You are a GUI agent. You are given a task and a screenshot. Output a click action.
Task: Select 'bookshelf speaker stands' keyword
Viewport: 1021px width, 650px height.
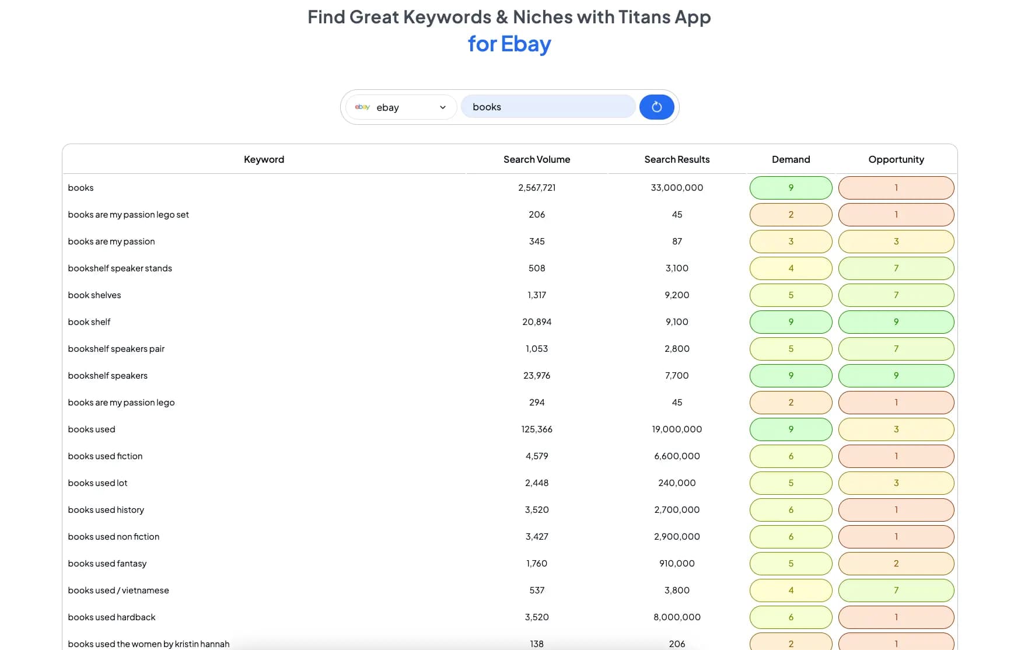coord(120,268)
